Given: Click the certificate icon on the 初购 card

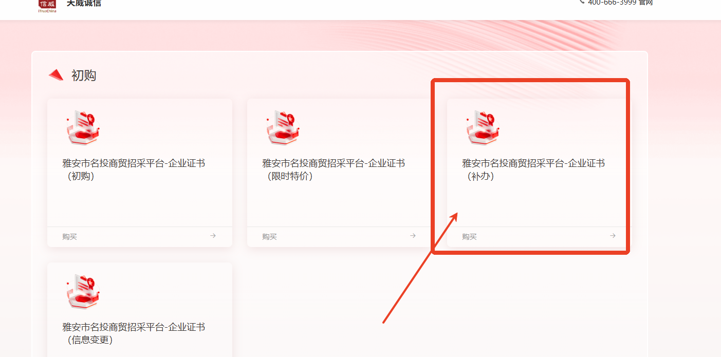Looking at the screenshot, I should point(83,127).
